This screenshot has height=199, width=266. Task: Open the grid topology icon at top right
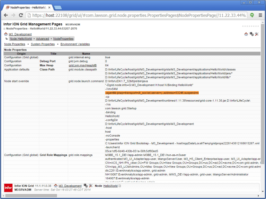(251, 34)
